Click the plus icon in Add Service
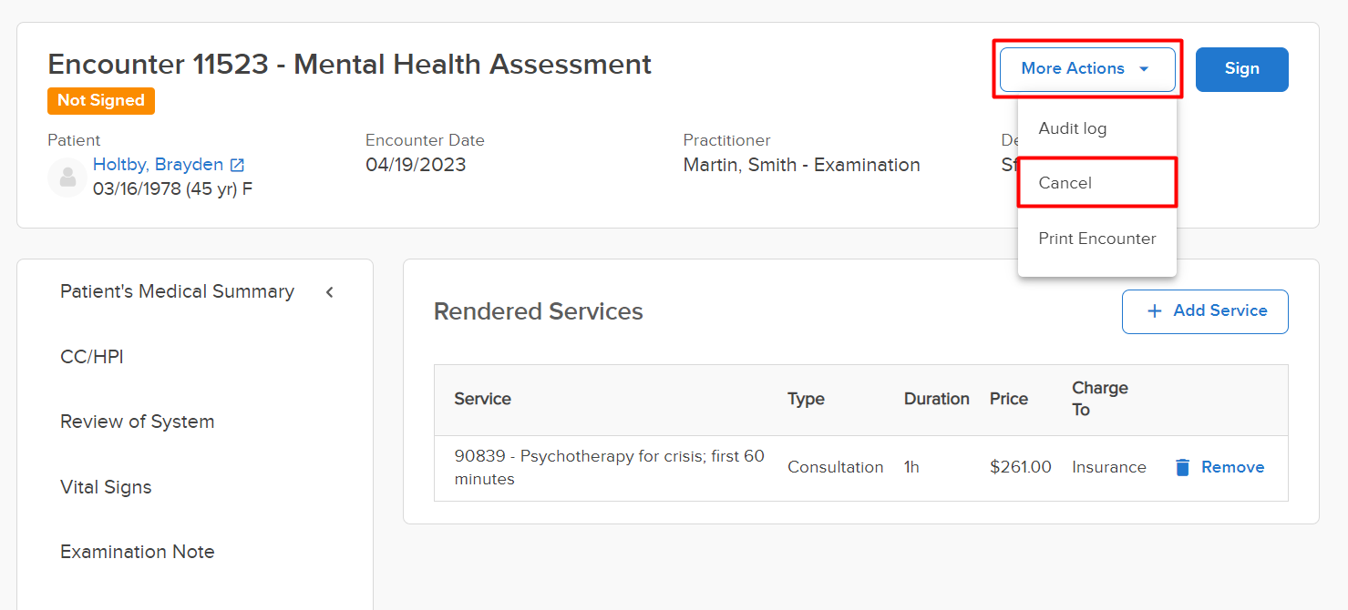Image resolution: width=1348 pixels, height=610 pixels. (1155, 311)
